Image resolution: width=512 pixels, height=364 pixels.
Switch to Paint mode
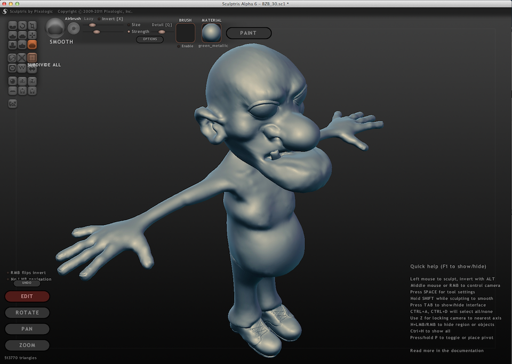249,33
